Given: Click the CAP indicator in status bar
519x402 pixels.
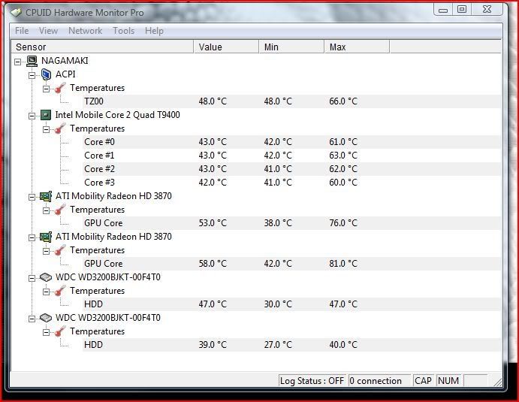Looking at the screenshot, I should pyautogui.click(x=424, y=381).
